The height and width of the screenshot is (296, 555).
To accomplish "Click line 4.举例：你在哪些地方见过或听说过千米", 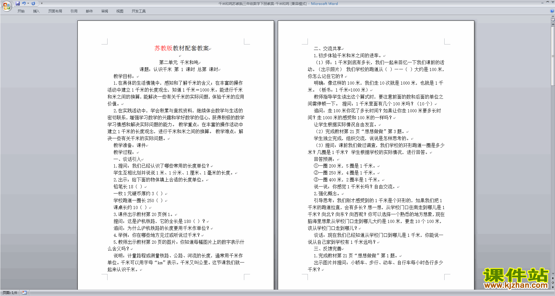I will tap(157, 235).
